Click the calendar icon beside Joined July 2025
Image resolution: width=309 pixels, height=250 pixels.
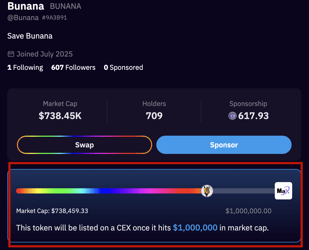click(x=11, y=54)
